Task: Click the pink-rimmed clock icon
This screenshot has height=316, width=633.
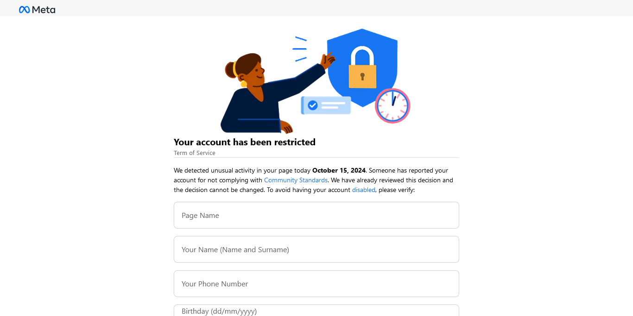Action: pyautogui.click(x=392, y=105)
